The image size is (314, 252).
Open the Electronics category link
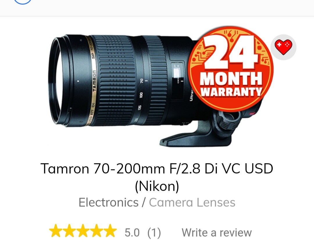click(108, 202)
